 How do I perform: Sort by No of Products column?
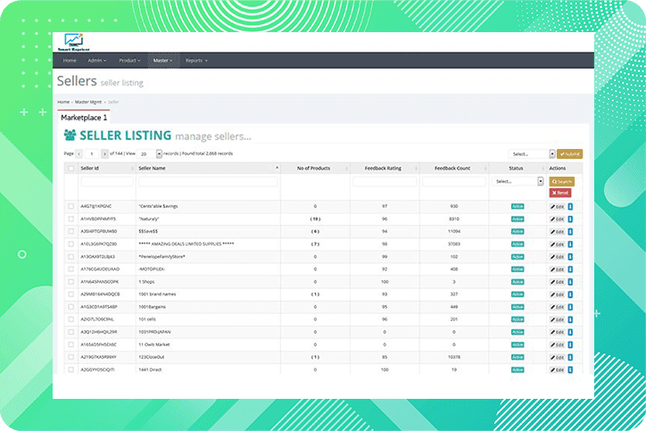[x=315, y=168]
